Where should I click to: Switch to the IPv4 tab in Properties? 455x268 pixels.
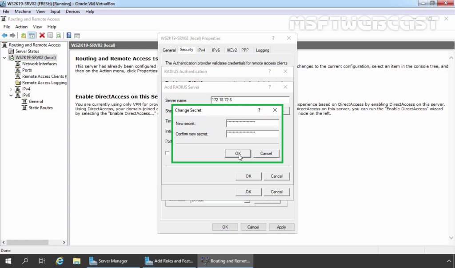click(201, 50)
